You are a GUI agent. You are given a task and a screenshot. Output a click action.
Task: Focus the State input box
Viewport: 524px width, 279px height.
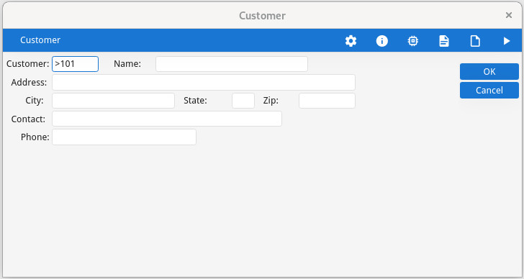coord(243,101)
